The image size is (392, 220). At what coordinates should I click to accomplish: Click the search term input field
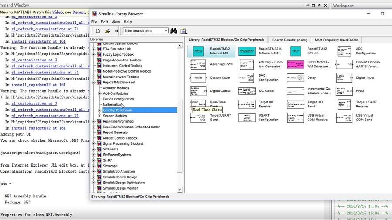(x=143, y=31)
